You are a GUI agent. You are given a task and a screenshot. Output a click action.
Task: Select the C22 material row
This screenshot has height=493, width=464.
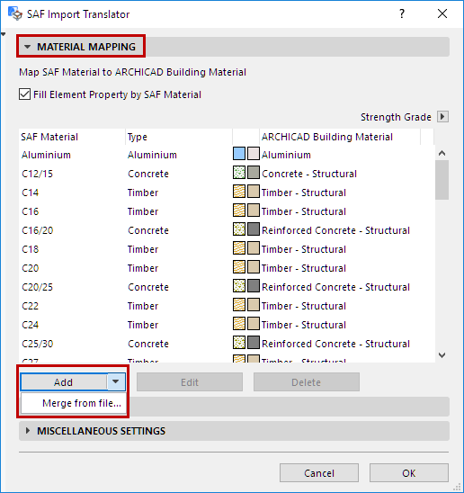click(227, 306)
